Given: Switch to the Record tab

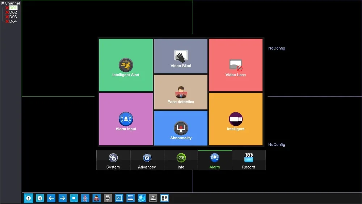Looking at the screenshot, I should (x=249, y=160).
